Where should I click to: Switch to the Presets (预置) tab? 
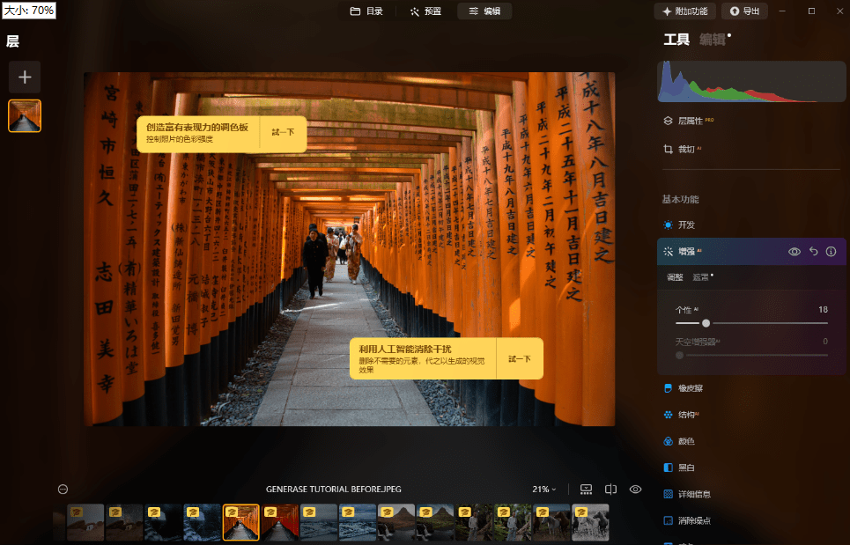pos(425,11)
